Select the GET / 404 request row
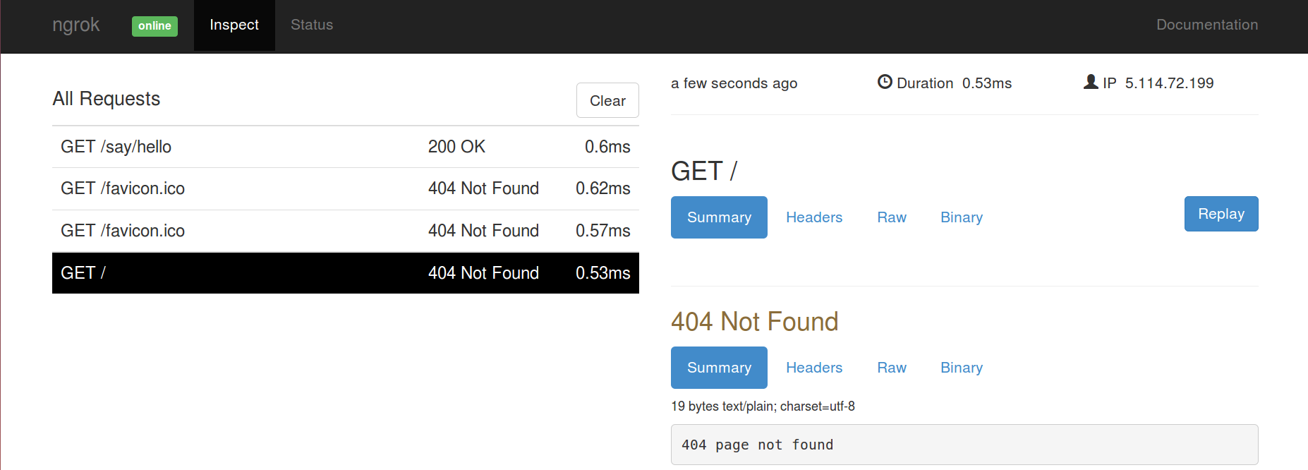 346,273
